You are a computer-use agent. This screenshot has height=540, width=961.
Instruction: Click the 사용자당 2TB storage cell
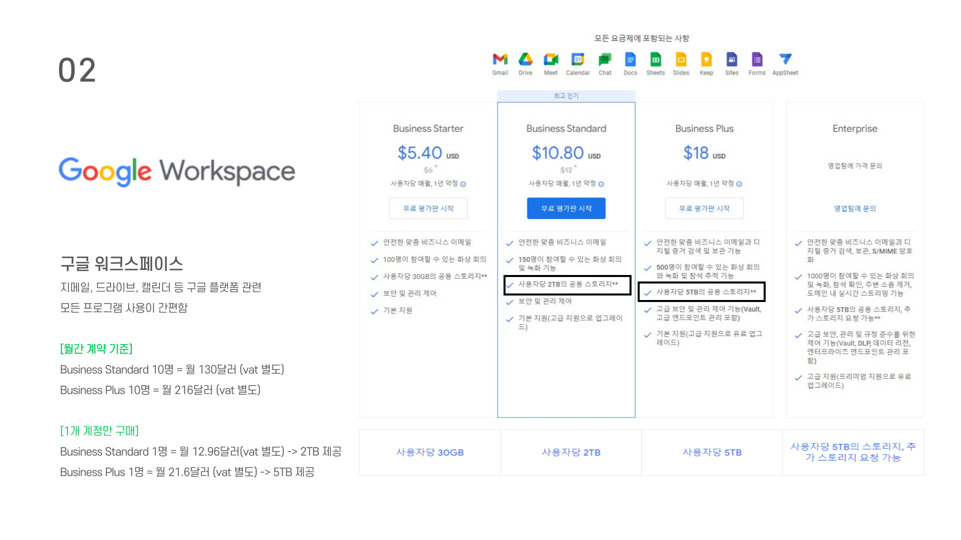(571, 452)
